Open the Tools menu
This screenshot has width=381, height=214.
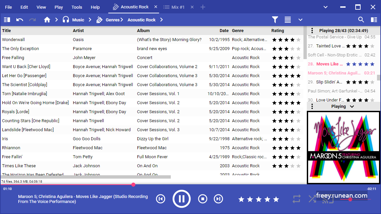[x=77, y=7]
